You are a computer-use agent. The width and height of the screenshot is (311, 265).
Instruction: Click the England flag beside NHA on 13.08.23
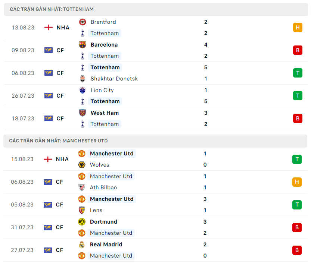[x=48, y=28]
